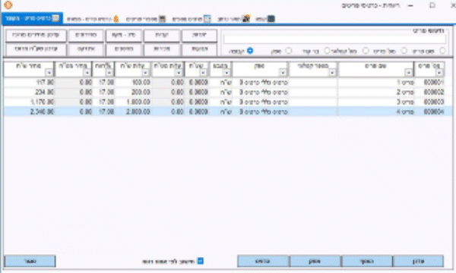Click the 'מחסנים' button
The height and width of the screenshot is (273, 456).
[124, 49]
